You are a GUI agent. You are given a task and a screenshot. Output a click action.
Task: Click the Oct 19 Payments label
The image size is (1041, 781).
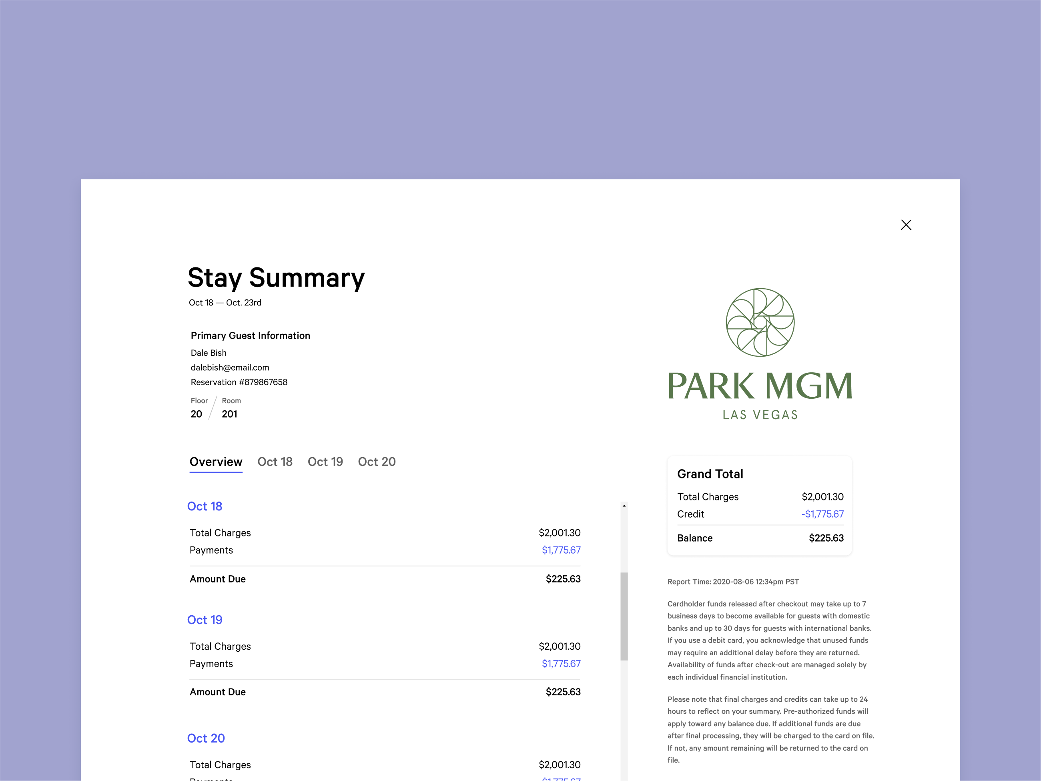pos(211,664)
